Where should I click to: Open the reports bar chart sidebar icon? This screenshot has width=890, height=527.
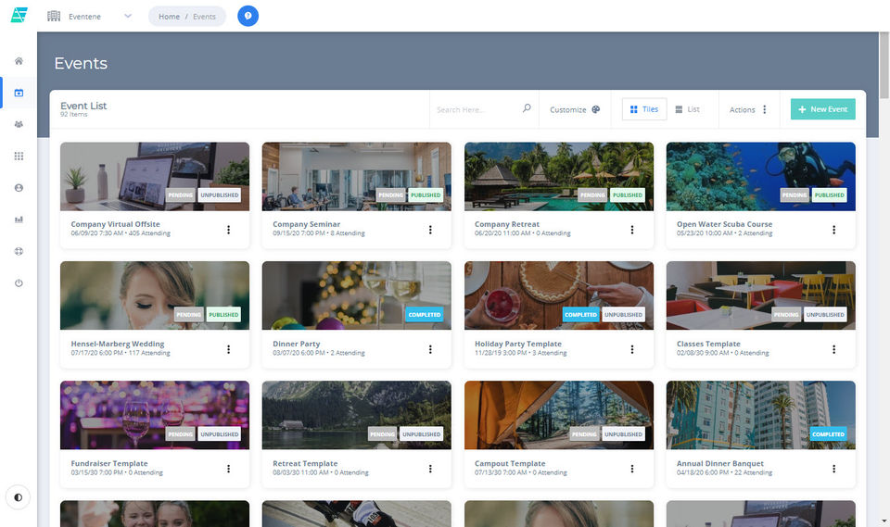tap(19, 220)
